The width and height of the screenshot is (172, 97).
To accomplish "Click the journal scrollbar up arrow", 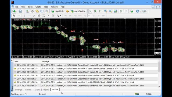I will click(x=159, y=61).
